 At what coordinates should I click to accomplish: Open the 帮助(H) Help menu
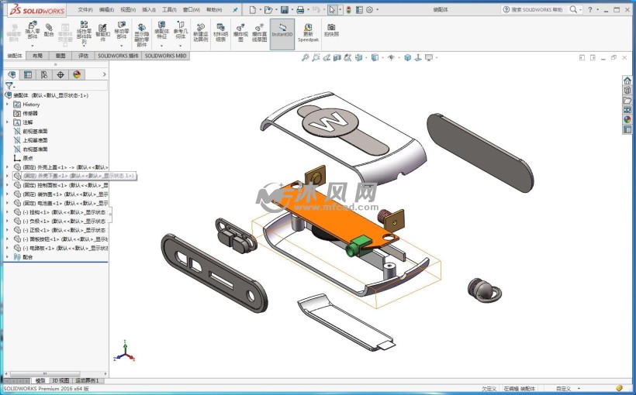pyautogui.click(x=214, y=10)
